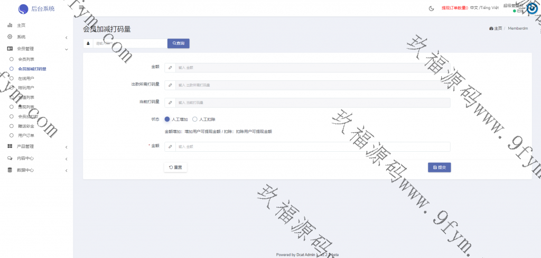Click the 重置 reset button
Image resolution: width=541 pixels, height=258 pixels.
pos(175,167)
